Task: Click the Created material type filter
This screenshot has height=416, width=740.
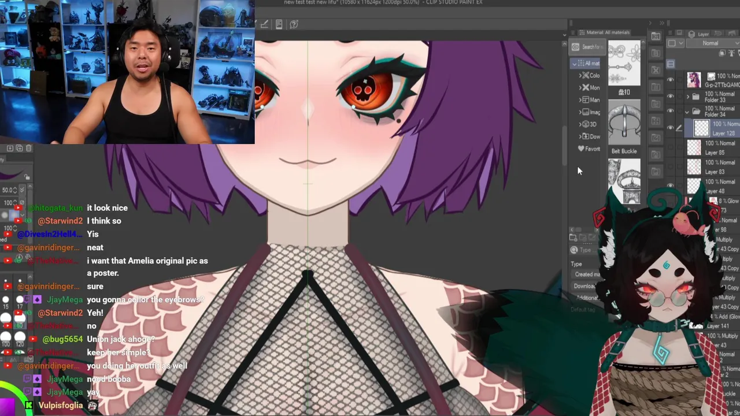Action: click(x=586, y=274)
